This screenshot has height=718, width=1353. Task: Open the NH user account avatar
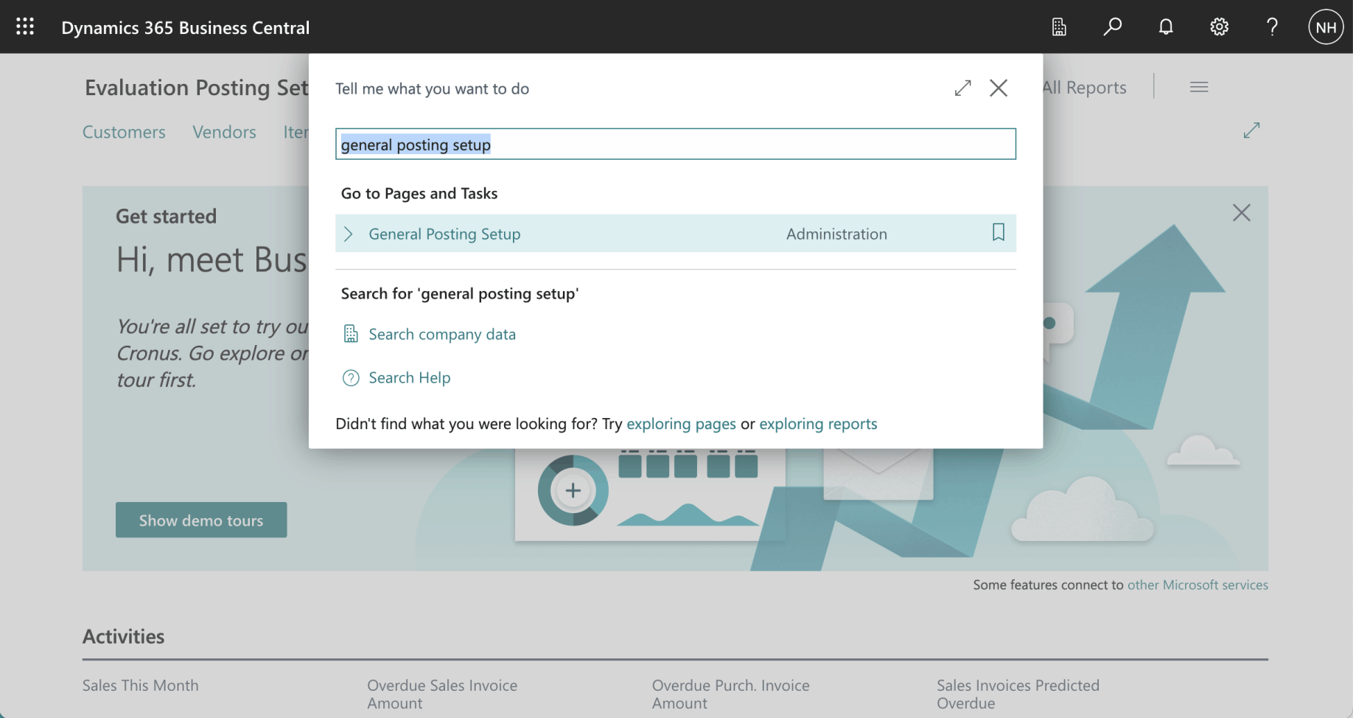click(1326, 27)
